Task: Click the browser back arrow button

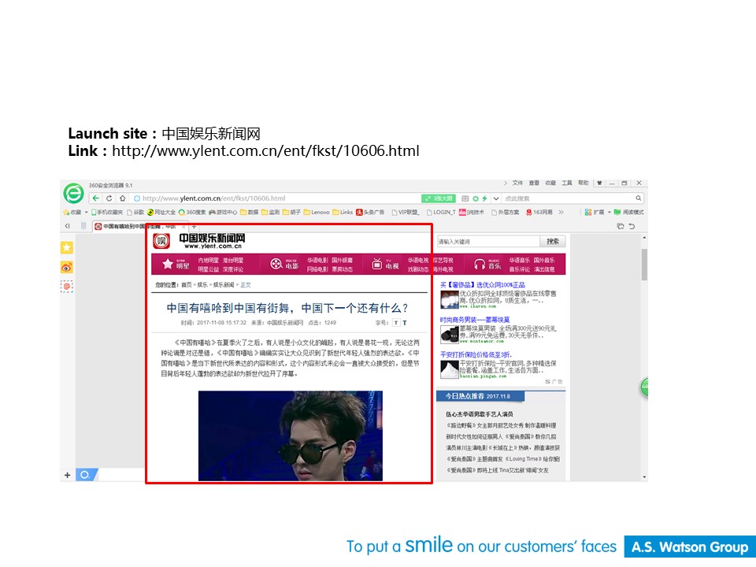Action: click(96, 198)
